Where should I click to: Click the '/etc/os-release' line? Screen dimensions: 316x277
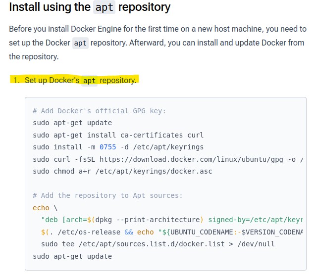171,232
